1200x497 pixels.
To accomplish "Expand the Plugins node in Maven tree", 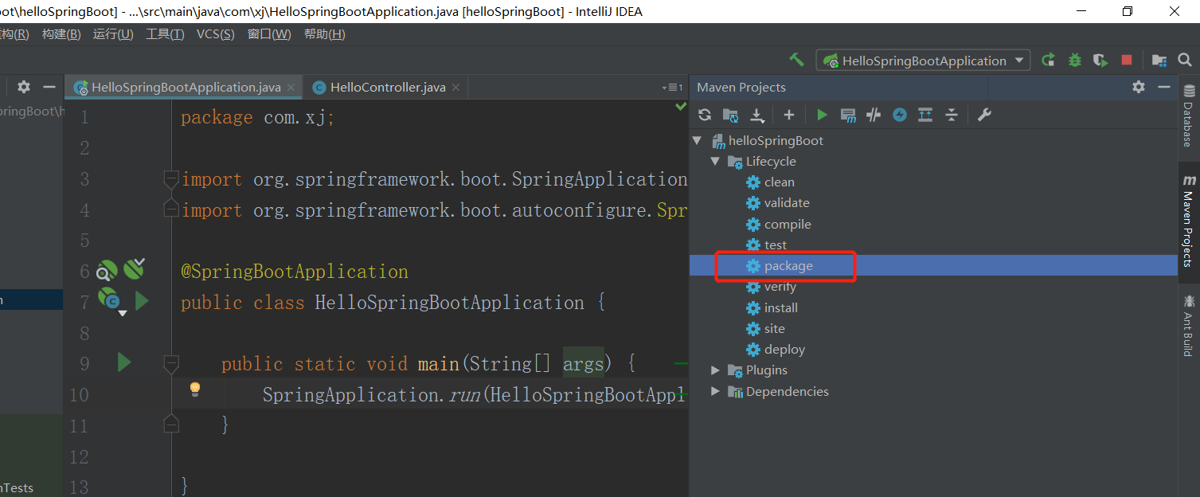I will click(714, 370).
